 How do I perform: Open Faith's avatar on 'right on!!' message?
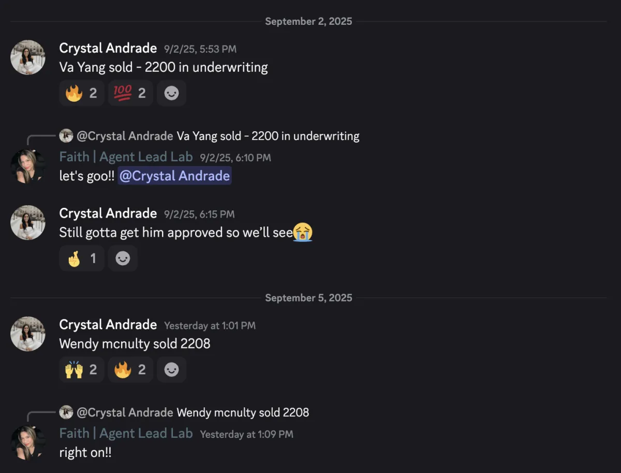[x=28, y=443]
